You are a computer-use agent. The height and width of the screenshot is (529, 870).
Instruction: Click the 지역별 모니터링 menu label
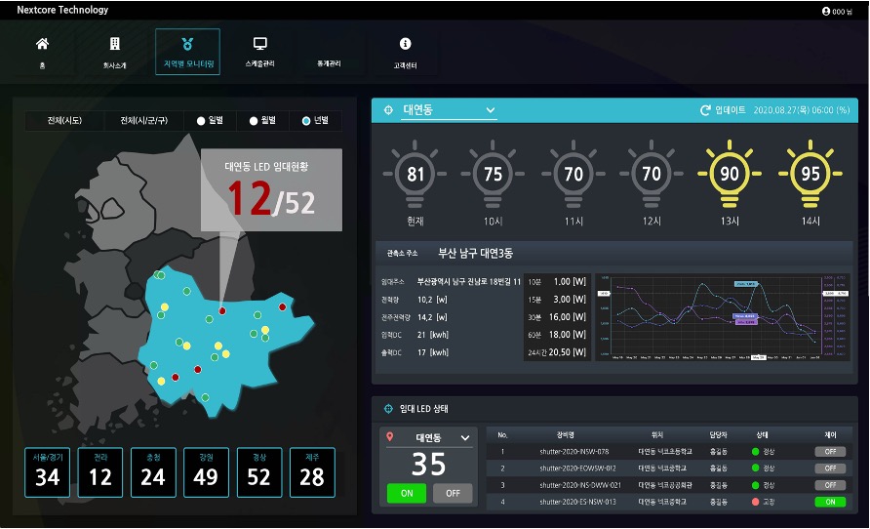[x=188, y=63]
